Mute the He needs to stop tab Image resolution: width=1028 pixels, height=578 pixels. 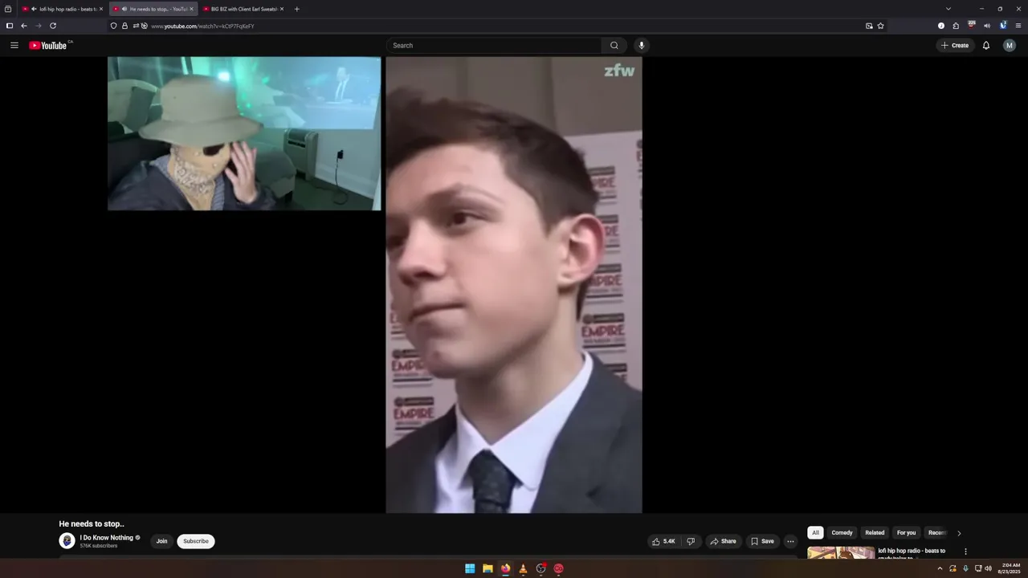(x=124, y=9)
